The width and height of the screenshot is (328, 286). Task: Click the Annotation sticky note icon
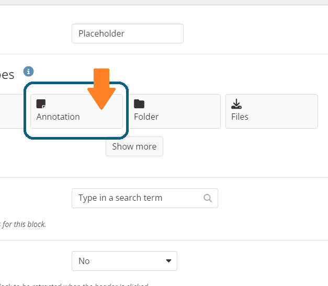click(x=41, y=104)
